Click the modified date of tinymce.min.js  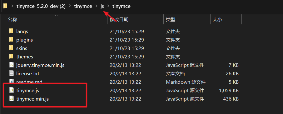[x=125, y=99]
